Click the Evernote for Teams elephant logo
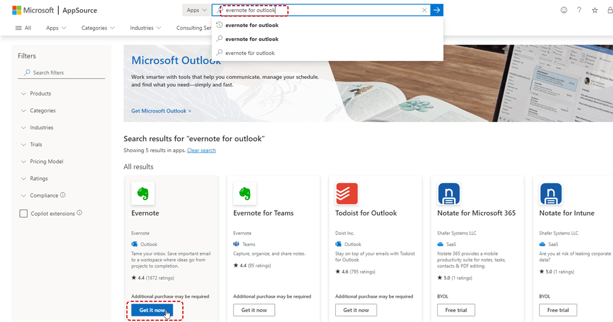This screenshot has height=322, width=613. click(x=245, y=193)
